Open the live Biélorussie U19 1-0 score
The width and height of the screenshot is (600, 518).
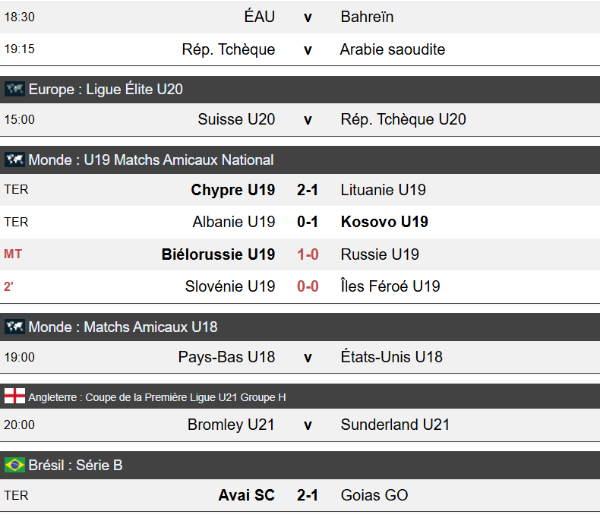(308, 254)
